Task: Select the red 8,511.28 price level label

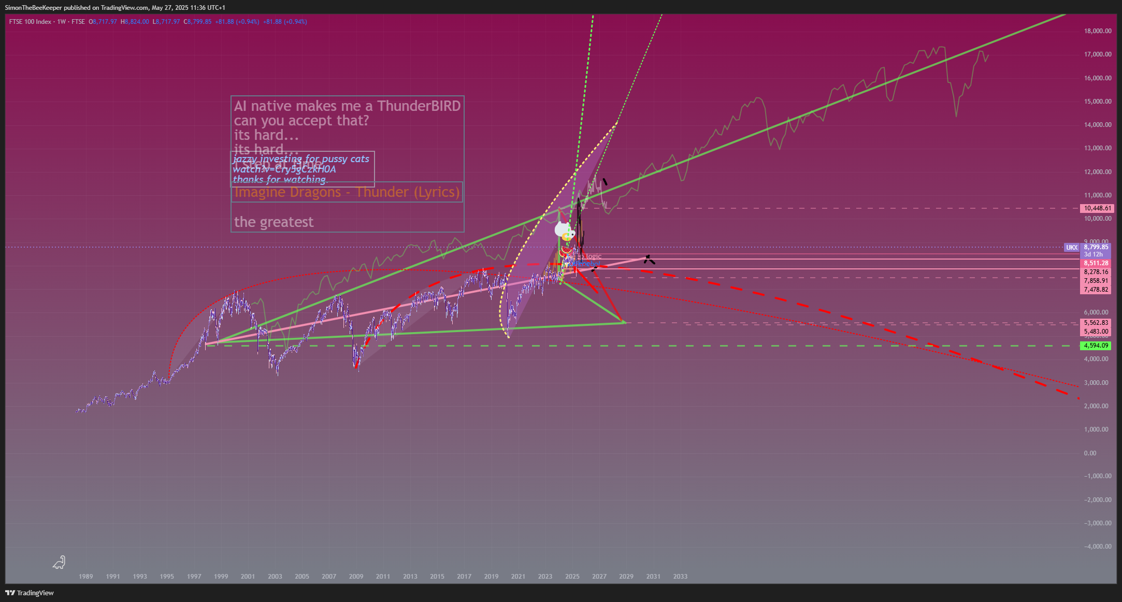Action: (x=1096, y=263)
